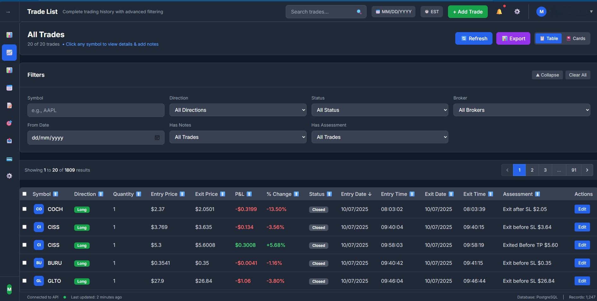The image size is (597, 301).
Task: Open the briefcase portfolio icon in sidebar
Action: [9, 141]
